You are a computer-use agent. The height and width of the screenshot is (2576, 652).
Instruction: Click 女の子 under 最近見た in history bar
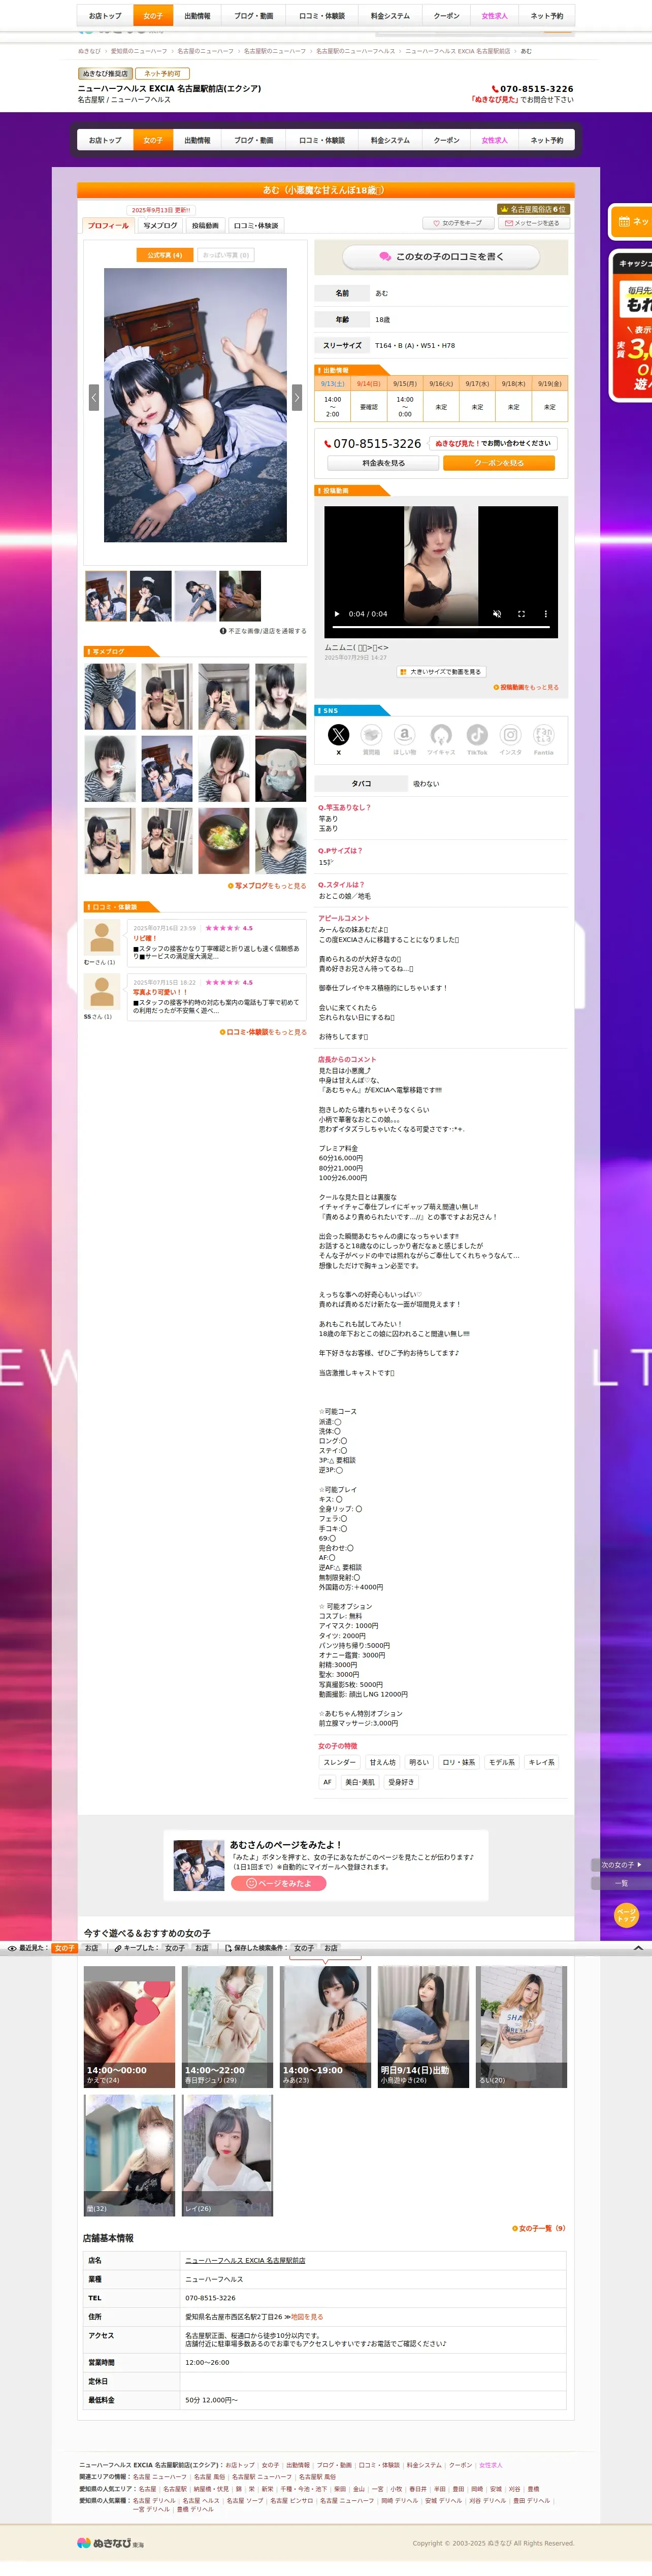point(65,1948)
